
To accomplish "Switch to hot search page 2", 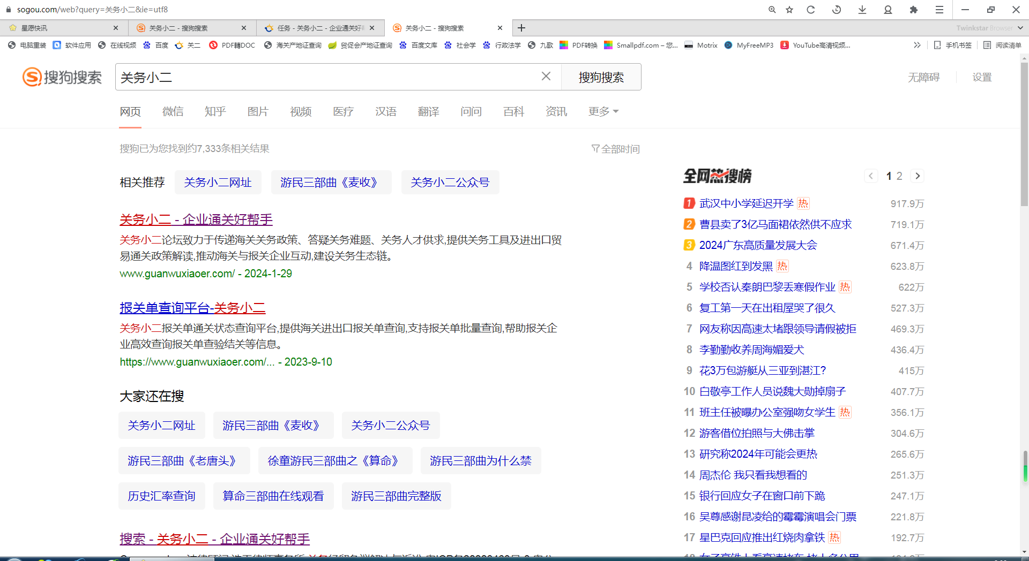I will pos(899,176).
